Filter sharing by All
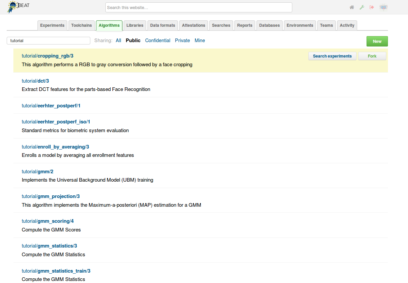 [118, 40]
